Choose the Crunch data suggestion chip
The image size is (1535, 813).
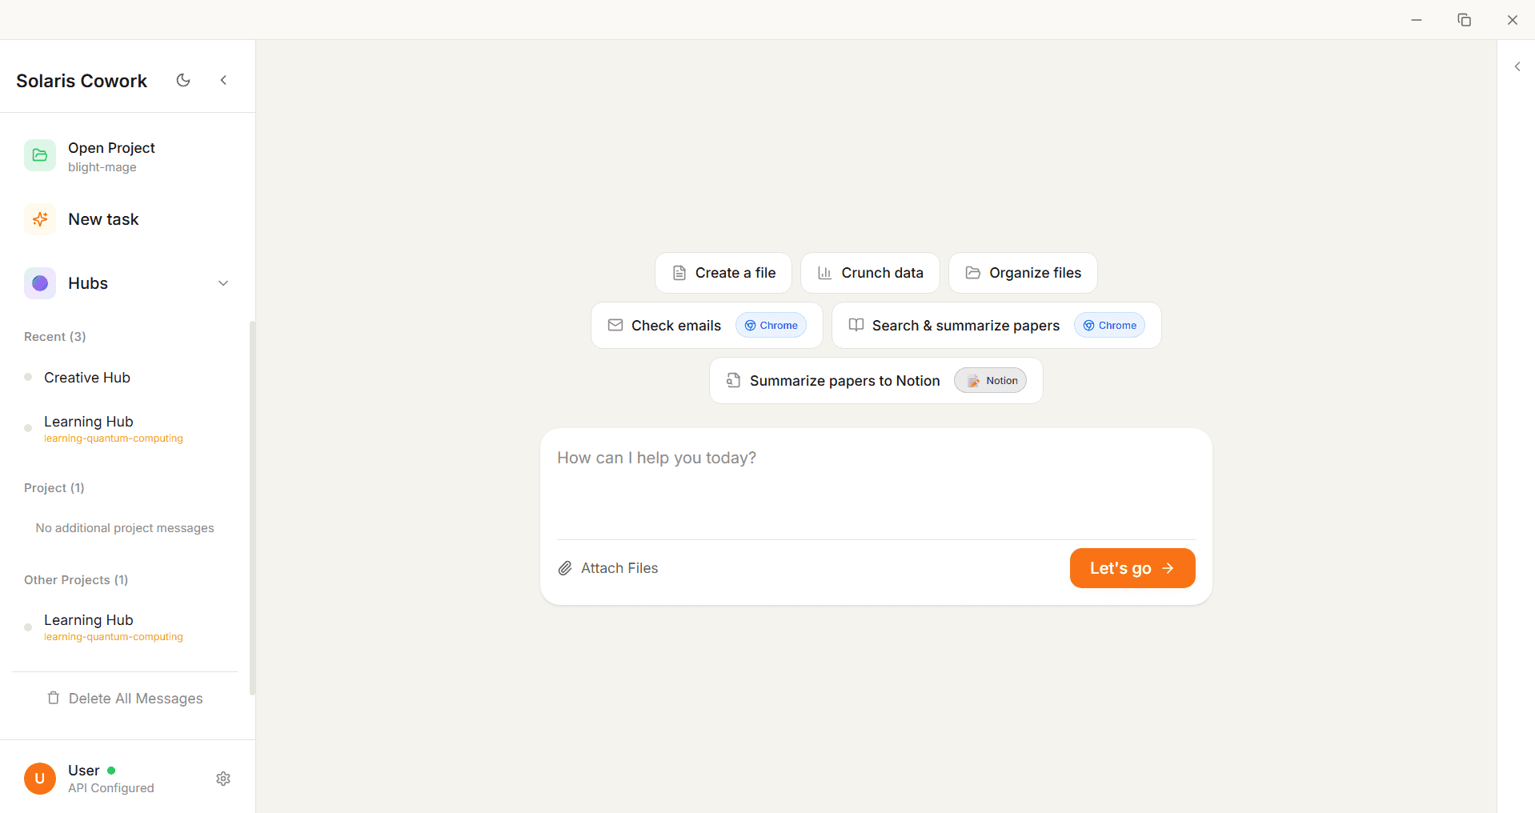click(x=870, y=273)
